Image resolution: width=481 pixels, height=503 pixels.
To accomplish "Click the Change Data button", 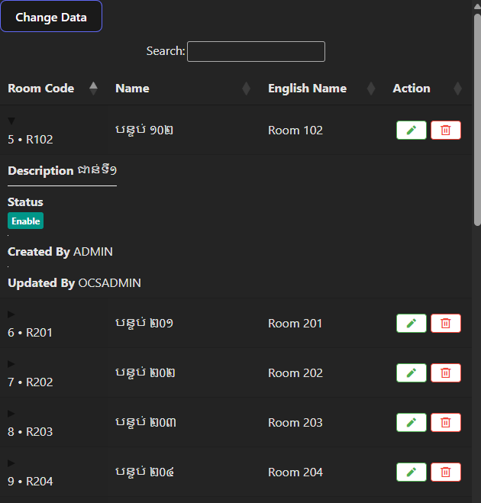I will (x=51, y=17).
